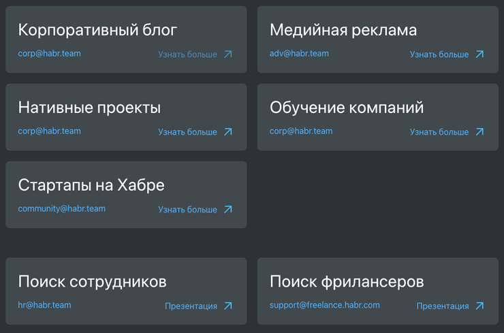The height and width of the screenshot is (333, 504).
Task: Click support@freelance.habr.com email link
Action: tap(324, 305)
